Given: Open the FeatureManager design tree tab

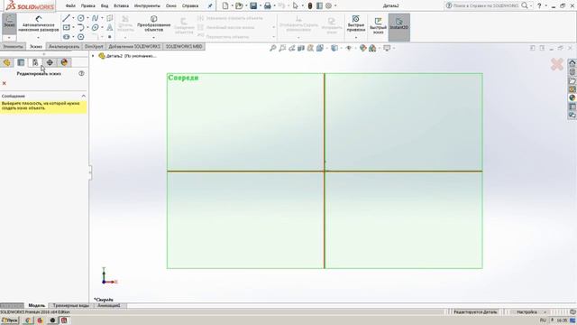Looking at the screenshot, I should tap(6, 62).
